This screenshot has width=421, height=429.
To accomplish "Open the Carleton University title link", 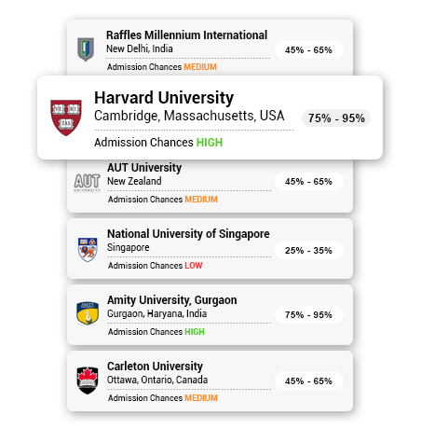I will click(155, 367).
